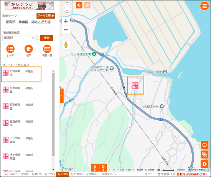Select the 1/60000 scale
Image resolution: width=211 pixels, height=177 pixels.
point(106,174)
